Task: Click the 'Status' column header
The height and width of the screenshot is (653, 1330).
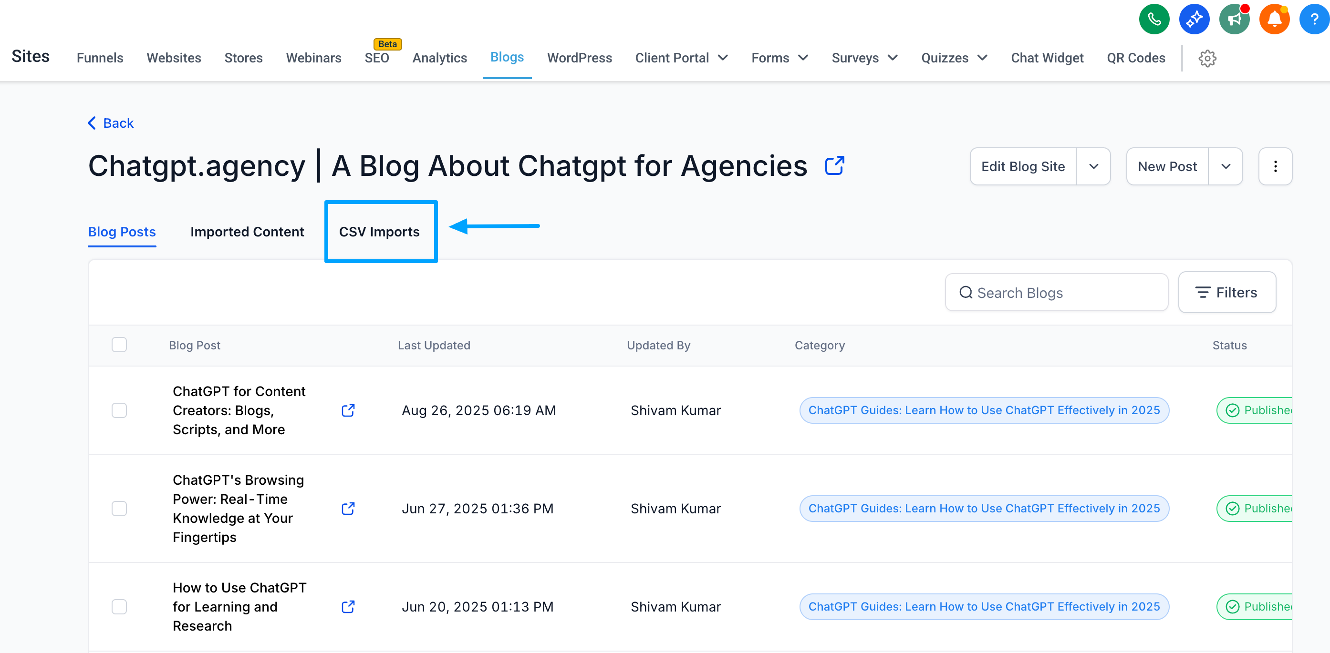Action: pos(1229,345)
